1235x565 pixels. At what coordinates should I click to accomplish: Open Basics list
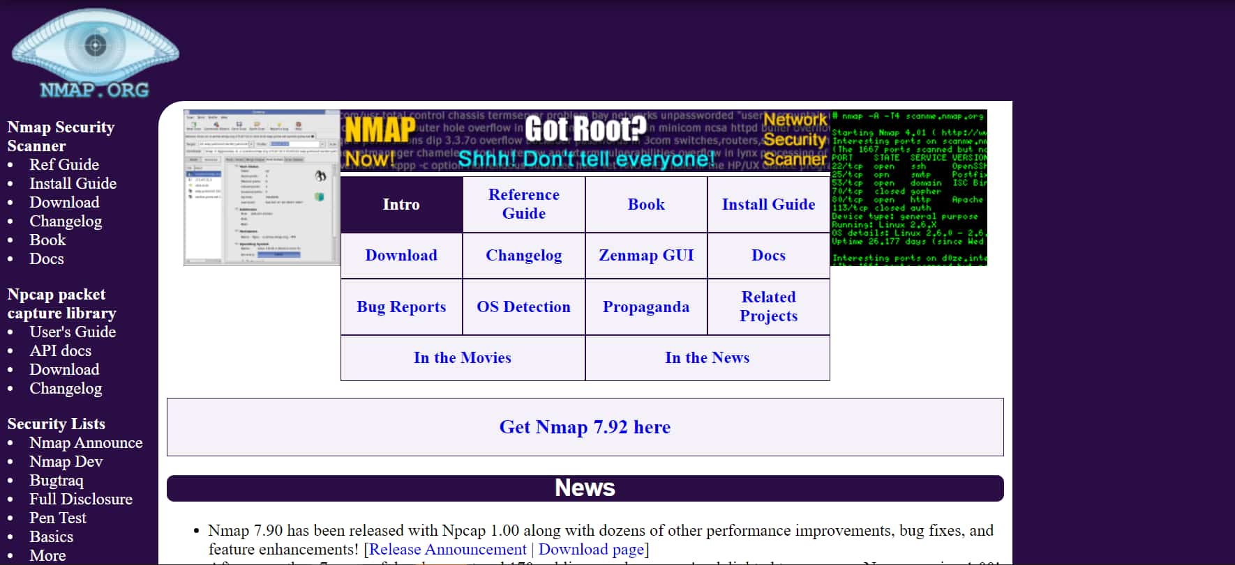point(51,536)
